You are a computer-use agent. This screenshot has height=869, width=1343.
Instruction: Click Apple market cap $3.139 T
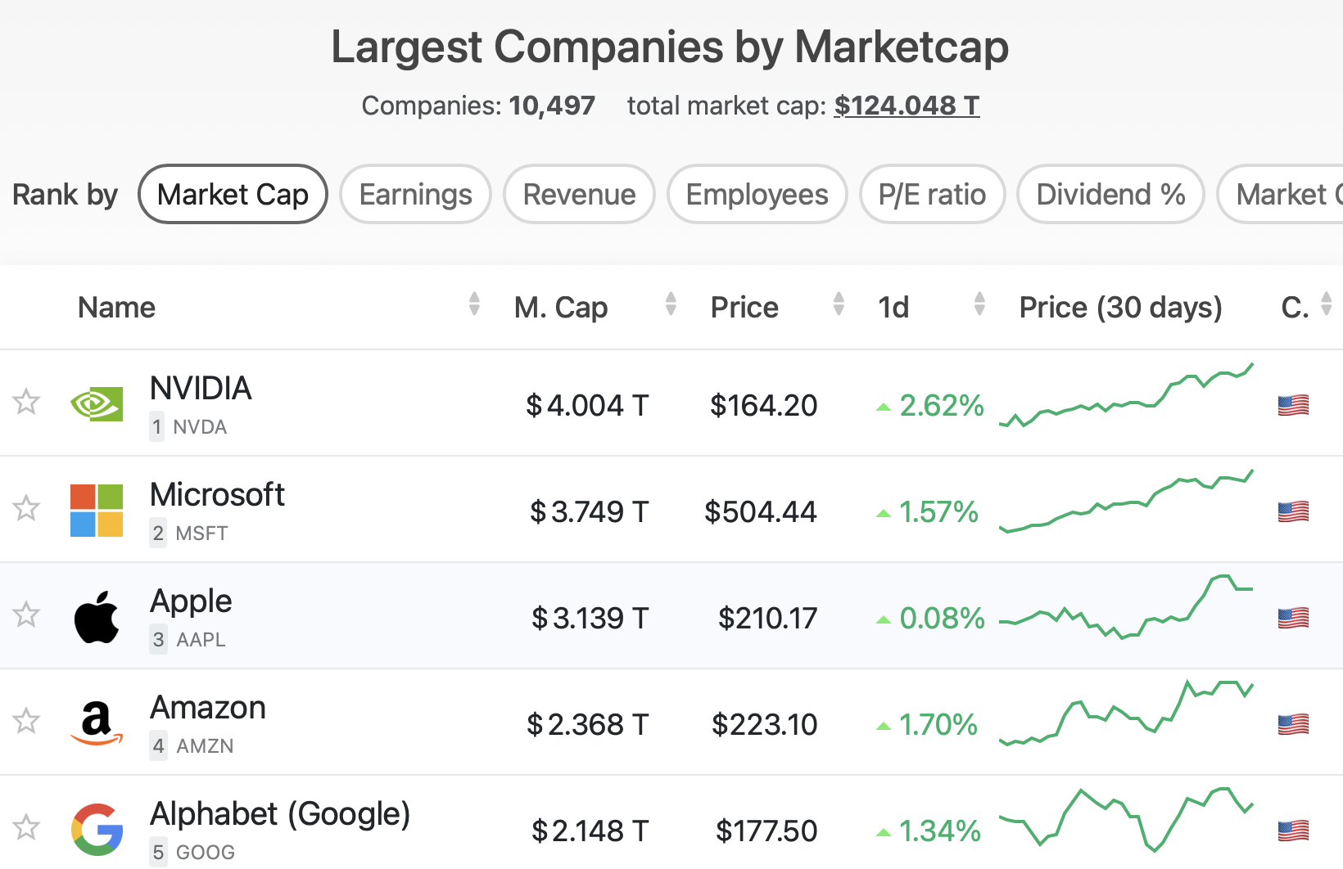coord(590,618)
